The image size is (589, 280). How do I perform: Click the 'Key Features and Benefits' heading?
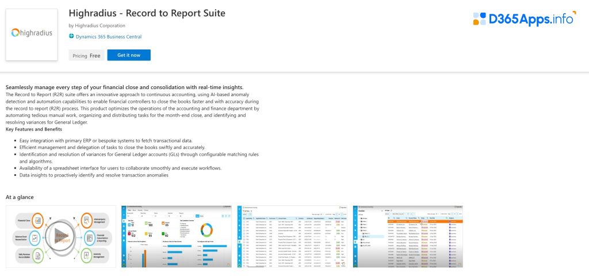pos(34,129)
